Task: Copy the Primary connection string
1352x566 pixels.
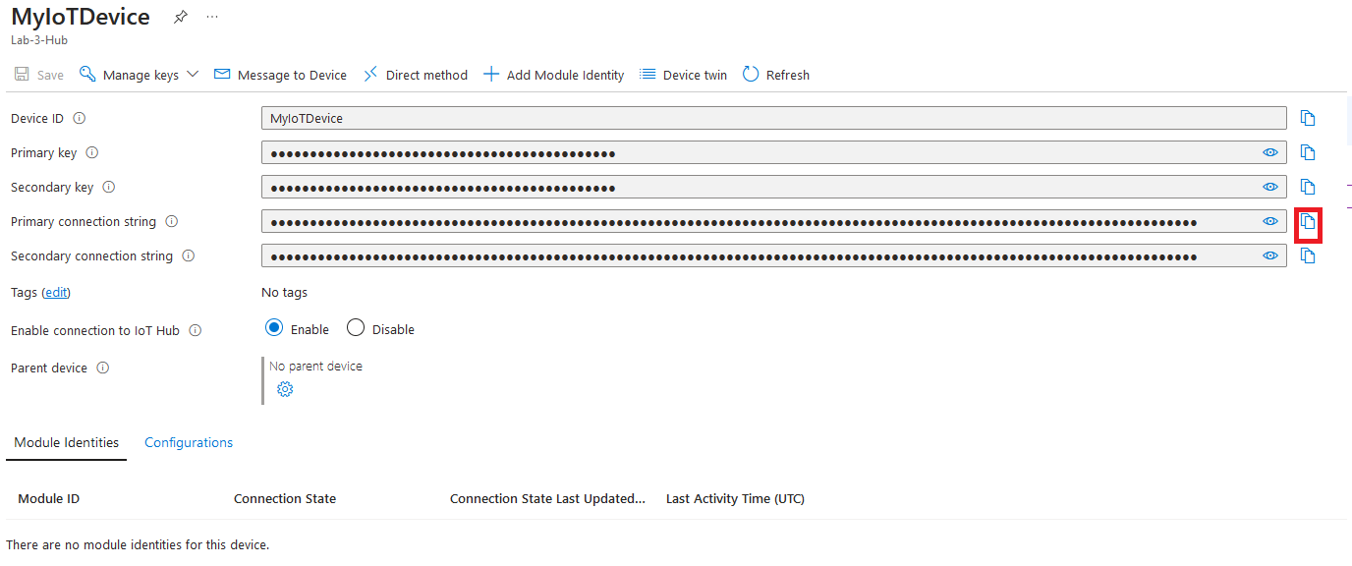Action: point(1308,222)
